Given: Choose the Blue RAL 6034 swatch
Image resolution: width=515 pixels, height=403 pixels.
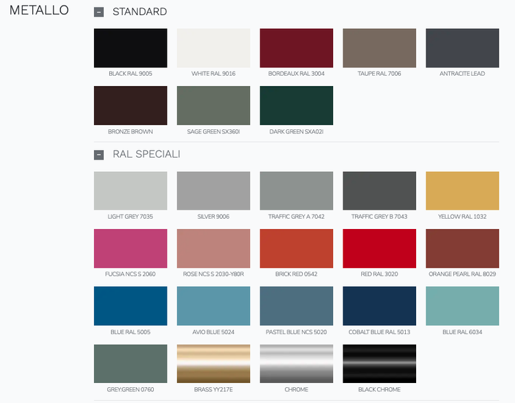Looking at the screenshot, I should pos(462,306).
